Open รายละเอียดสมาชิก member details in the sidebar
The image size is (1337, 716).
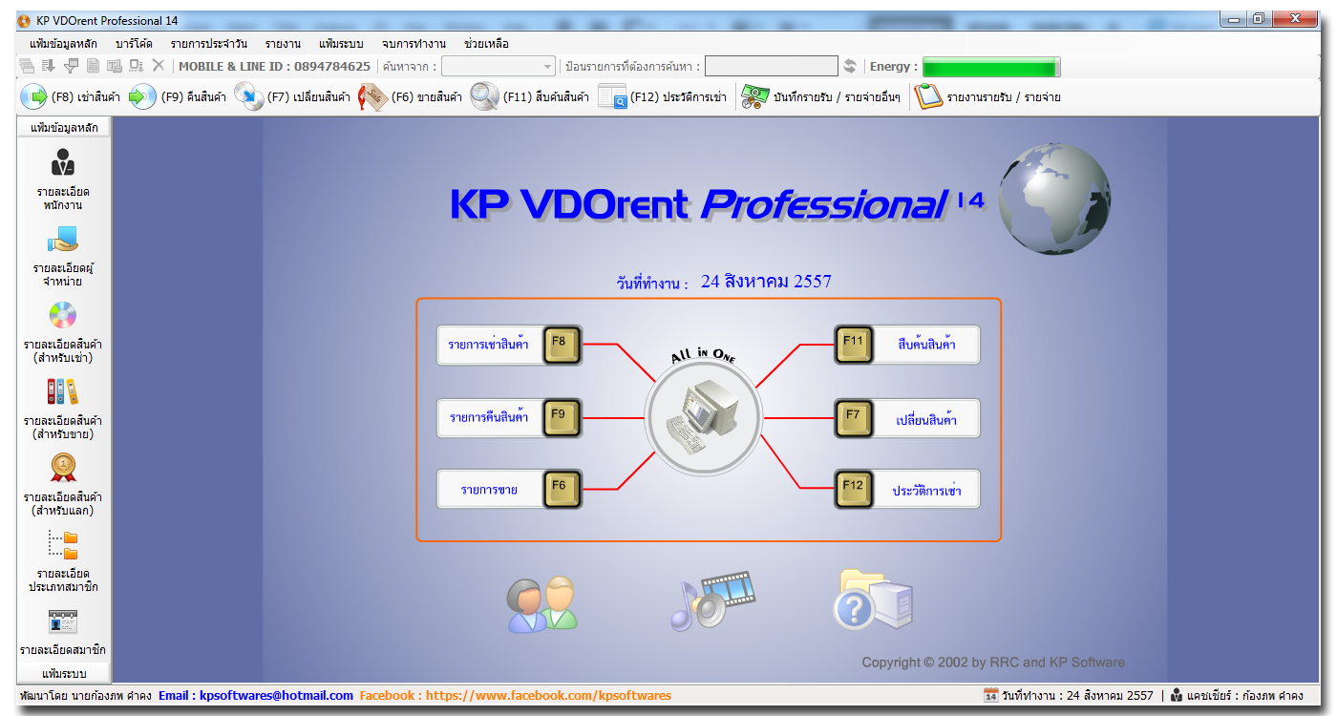[x=63, y=632]
